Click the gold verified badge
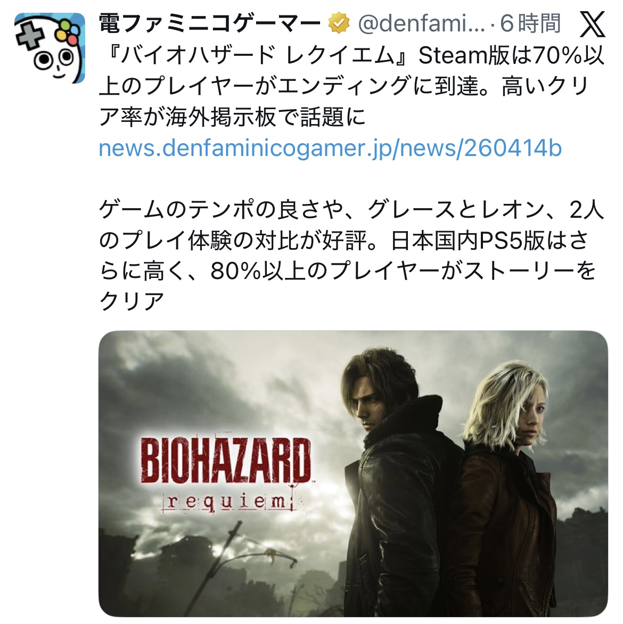The height and width of the screenshot is (624, 623). coord(339,23)
